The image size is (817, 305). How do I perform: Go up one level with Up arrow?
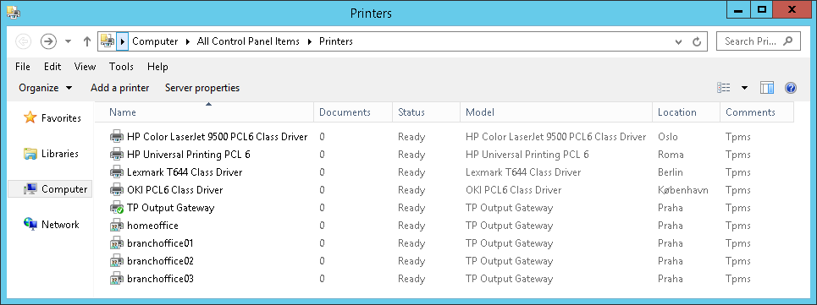pyautogui.click(x=87, y=41)
